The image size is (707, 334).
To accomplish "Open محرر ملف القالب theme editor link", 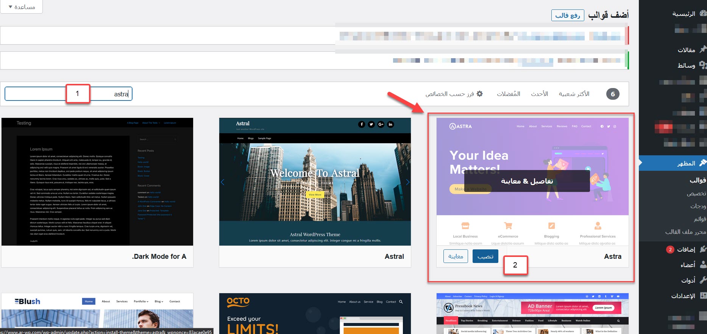I will coord(685,232).
